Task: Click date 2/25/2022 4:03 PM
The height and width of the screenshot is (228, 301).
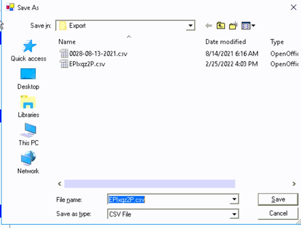Action: click(x=232, y=64)
